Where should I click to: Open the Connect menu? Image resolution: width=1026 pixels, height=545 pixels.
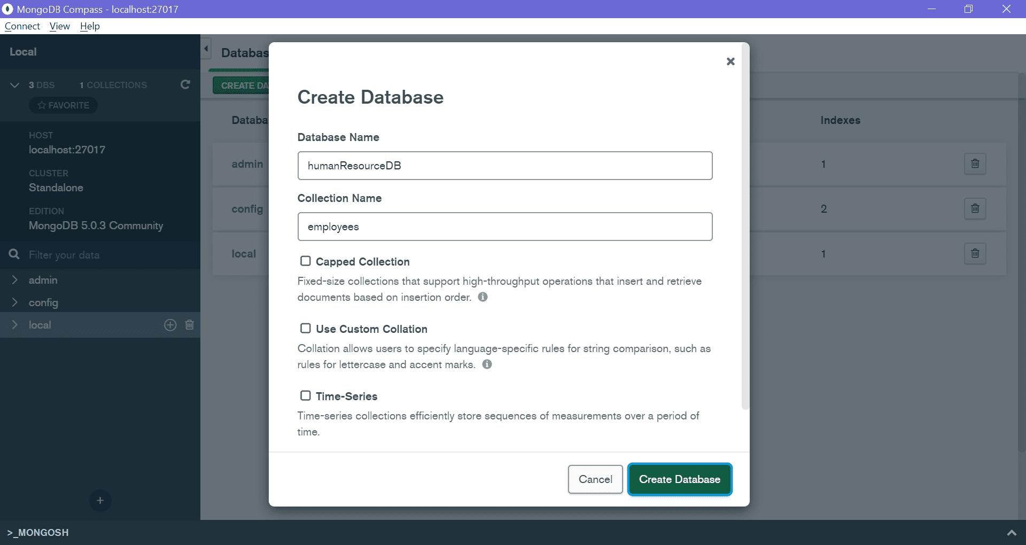[21, 26]
